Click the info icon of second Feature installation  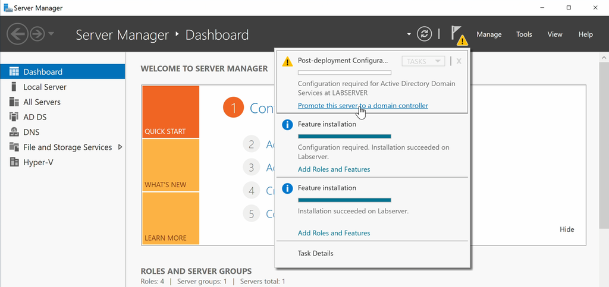pos(287,188)
